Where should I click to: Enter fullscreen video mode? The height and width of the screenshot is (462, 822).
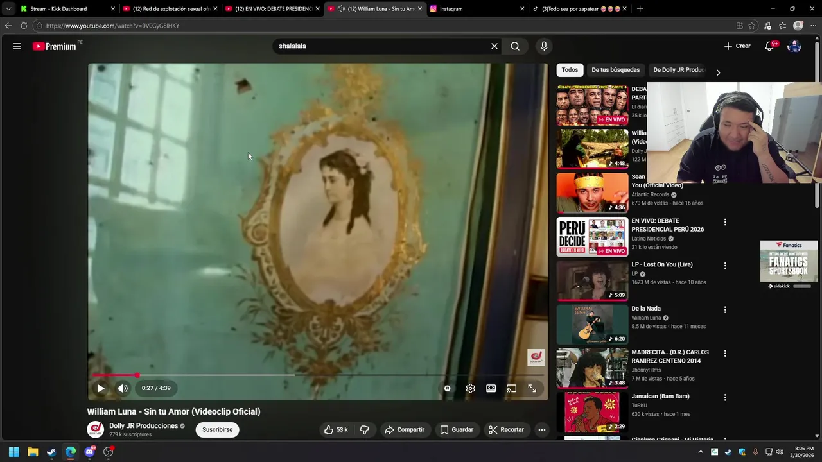tap(532, 388)
